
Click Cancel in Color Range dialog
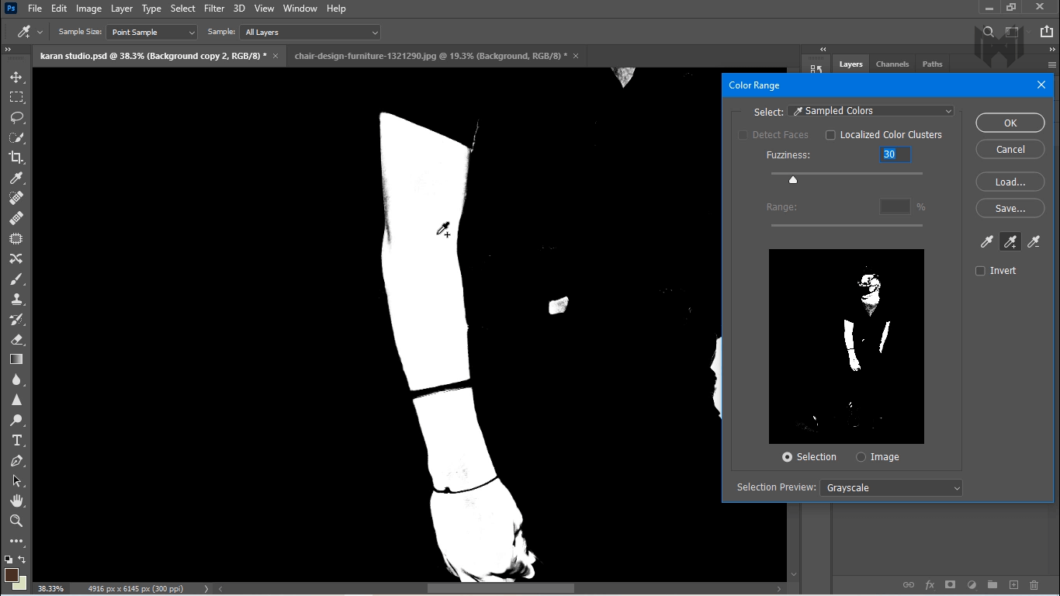pyautogui.click(x=1010, y=150)
